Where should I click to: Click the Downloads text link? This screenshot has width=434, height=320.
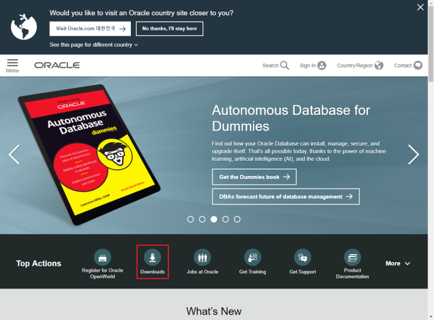click(152, 272)
